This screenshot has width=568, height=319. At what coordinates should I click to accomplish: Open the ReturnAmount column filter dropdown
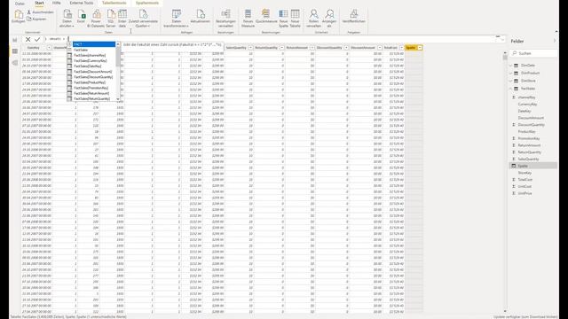[x=312, y=48]
